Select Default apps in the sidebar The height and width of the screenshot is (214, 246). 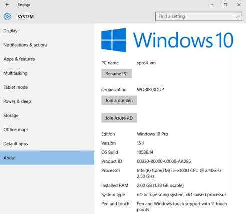pyautogui.click(x=47, y=144)
